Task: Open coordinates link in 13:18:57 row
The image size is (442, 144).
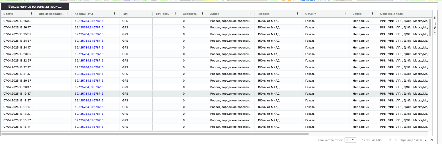Action: point(89,100)
